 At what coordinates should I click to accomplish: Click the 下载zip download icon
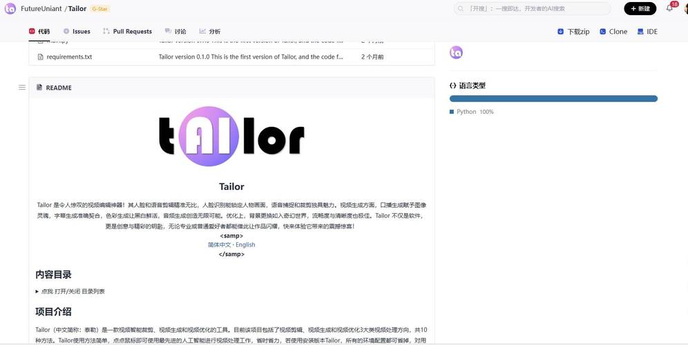[560, 32]
